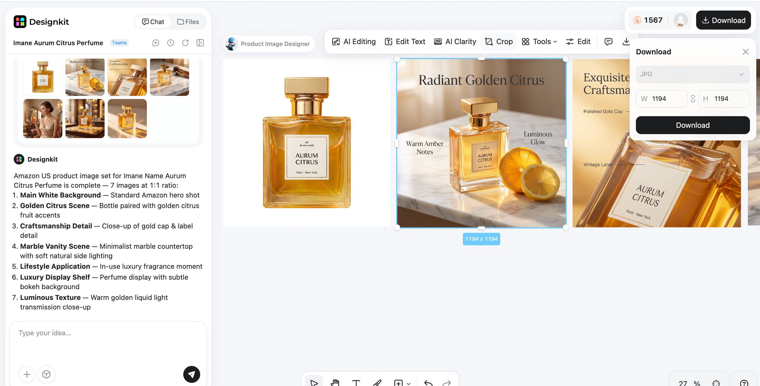Viewport: 760px width, 386px height.
Task: Select the white background perfume canvas image
Action: (307, 143)
